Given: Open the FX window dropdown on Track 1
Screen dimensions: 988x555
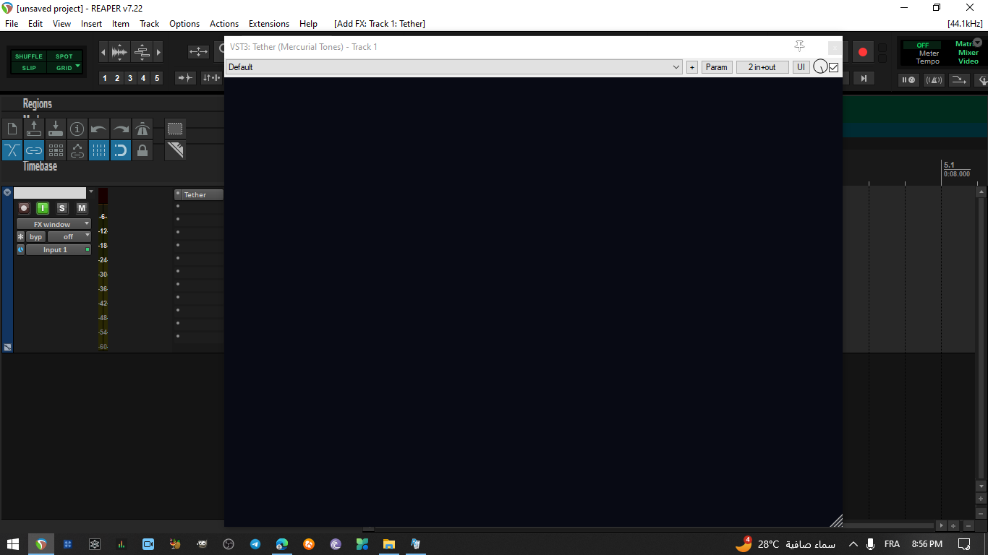Looking at the screenshot, I should 54,224.
